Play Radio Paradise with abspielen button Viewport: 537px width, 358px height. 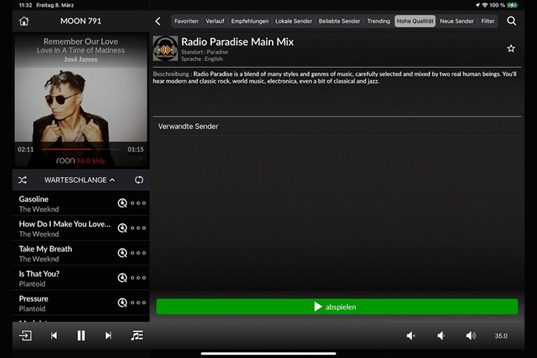[x=337, y=306]
